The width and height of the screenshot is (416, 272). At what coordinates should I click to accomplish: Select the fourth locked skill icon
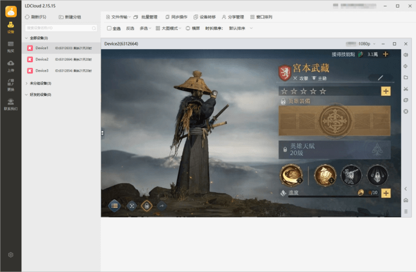point(377,175)
